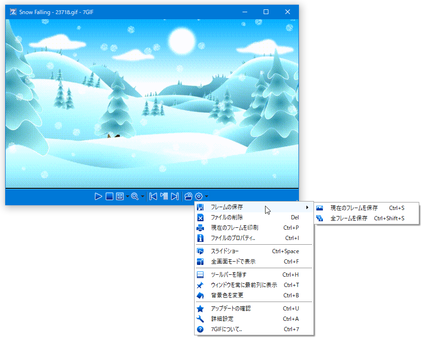The height and width of the screenshot is (341, 423).
Task: Click the settings gear icon
Action: click(199, 196)
